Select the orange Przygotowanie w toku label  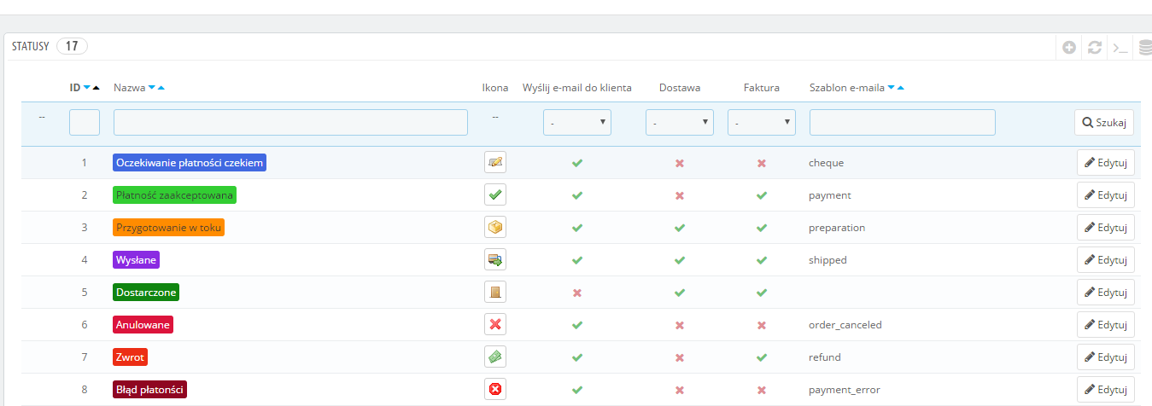(168, 228)
